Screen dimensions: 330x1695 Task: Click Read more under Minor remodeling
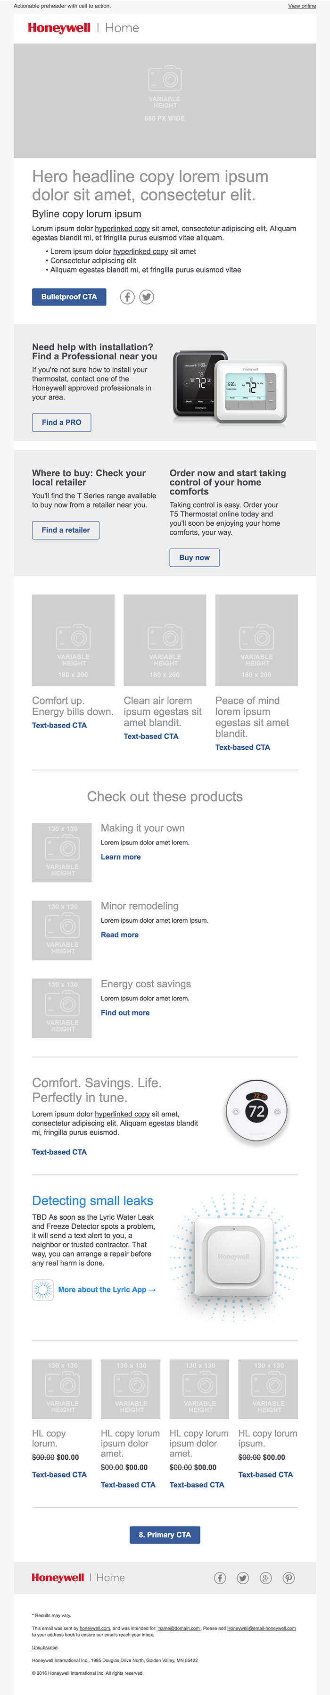pyautogui.click(x=120, y=935)
